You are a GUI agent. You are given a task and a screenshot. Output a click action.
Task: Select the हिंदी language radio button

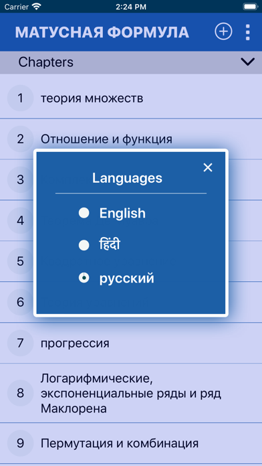click(84, 245)
